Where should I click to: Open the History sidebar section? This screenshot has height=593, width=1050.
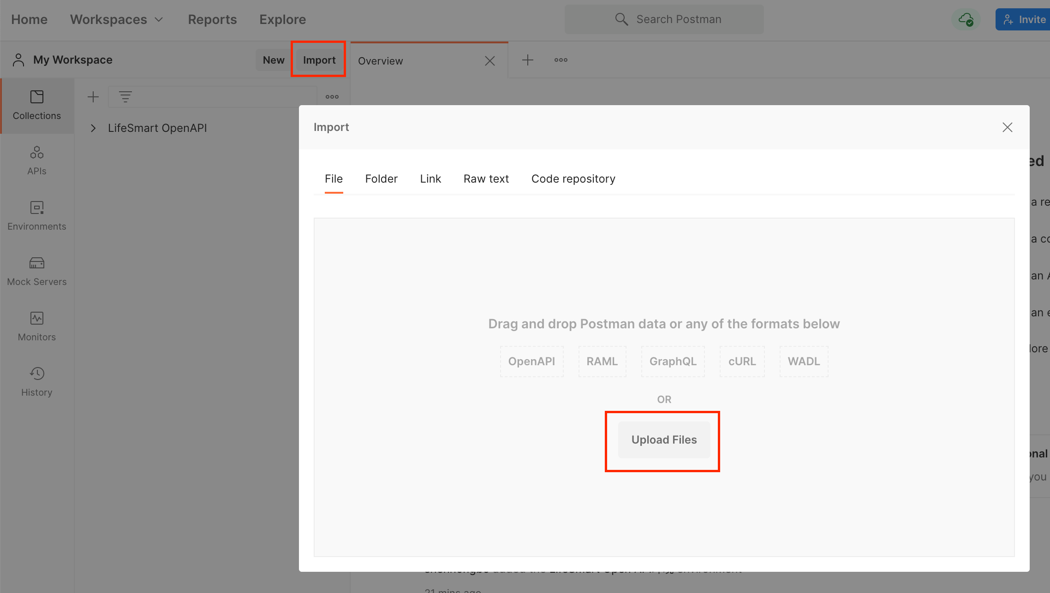click(x=37, y=382)
